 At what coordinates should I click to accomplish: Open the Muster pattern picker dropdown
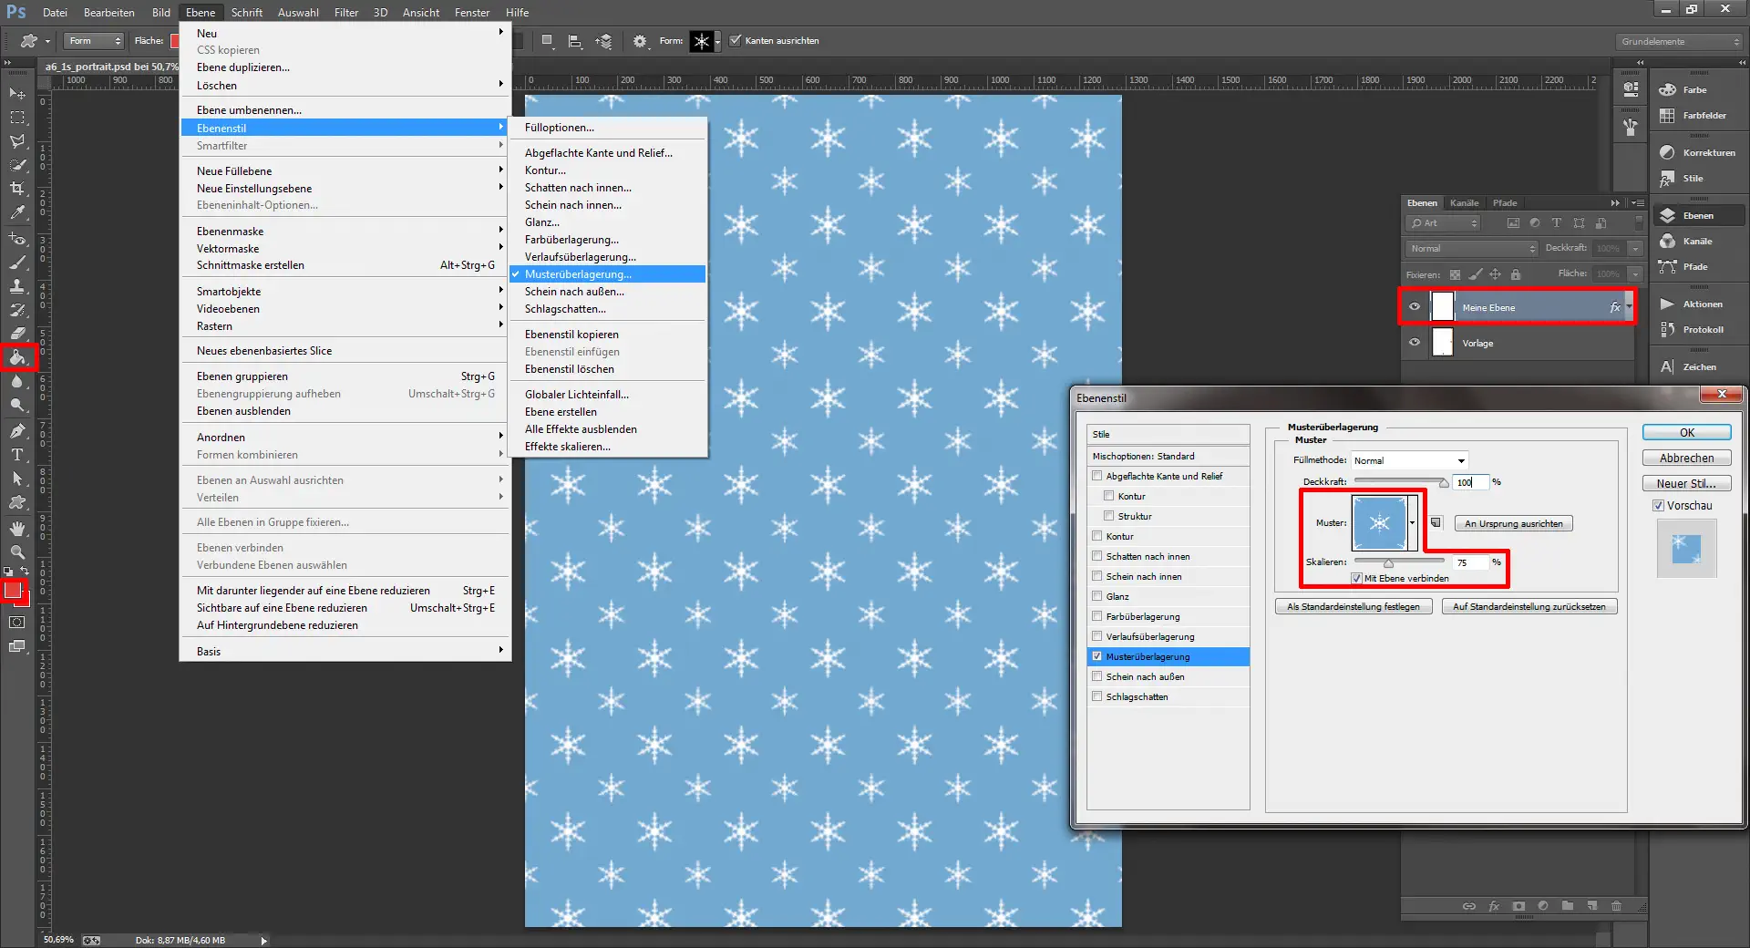1412,522
